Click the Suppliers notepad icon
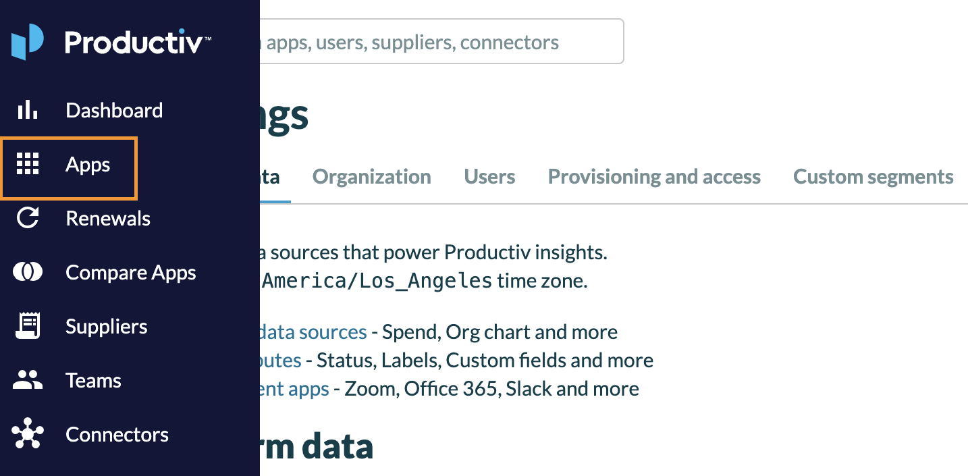968x476 pixels. [28, 325]
